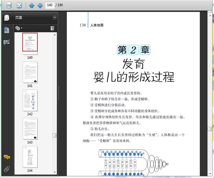This screenshot has height=178, width=214.
Task: Click the page number field showing 140
Action: 50,5
